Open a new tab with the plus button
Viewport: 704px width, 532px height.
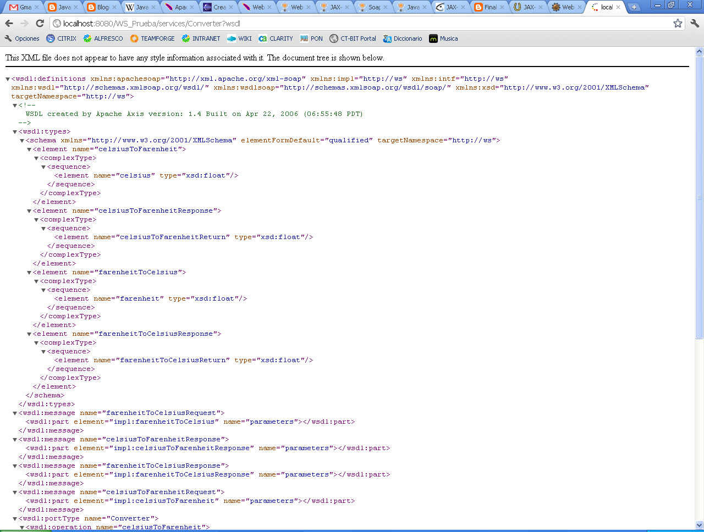click(634, 7)
